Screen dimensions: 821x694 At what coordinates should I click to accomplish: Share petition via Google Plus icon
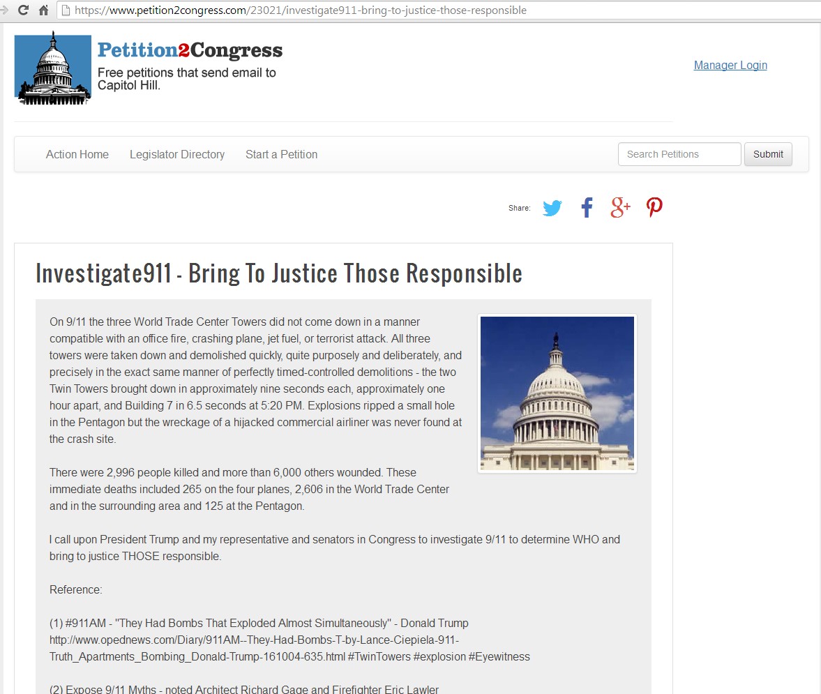[621, 207]
